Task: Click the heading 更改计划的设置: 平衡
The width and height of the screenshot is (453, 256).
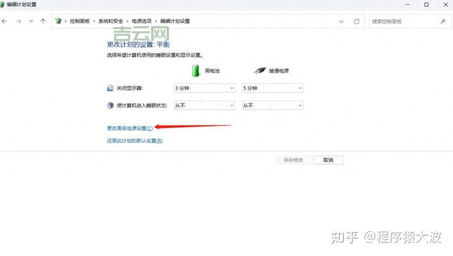Action: 138,45
